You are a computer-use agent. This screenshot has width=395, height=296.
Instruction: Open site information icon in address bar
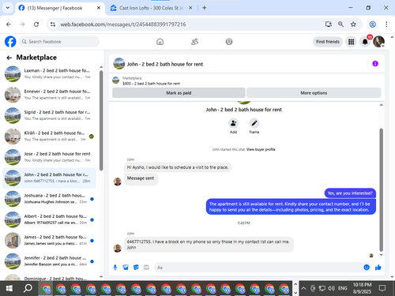(x=53, y=24)
